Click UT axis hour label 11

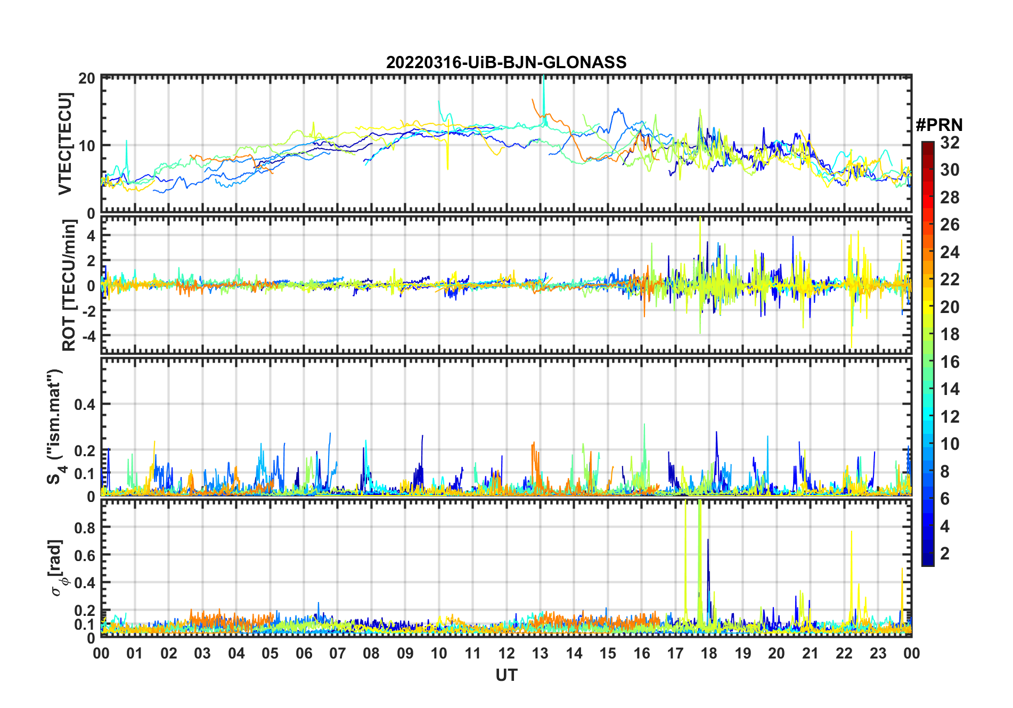click(x=472, y=653)
